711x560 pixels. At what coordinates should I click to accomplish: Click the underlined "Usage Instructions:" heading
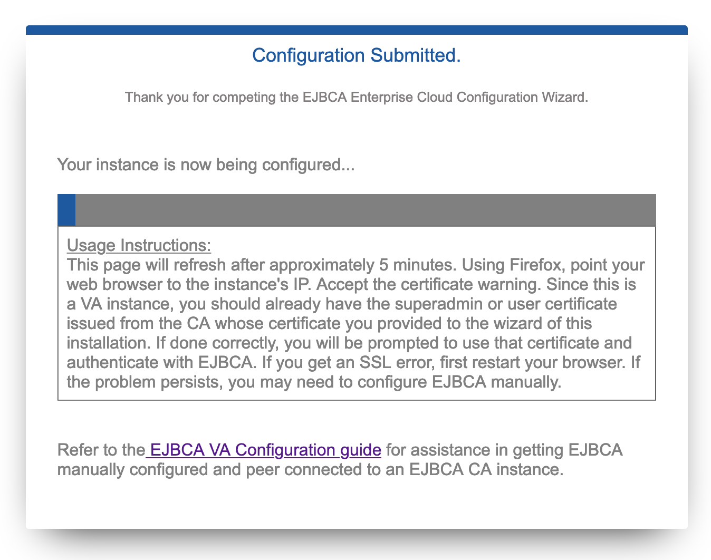[139, 245]
